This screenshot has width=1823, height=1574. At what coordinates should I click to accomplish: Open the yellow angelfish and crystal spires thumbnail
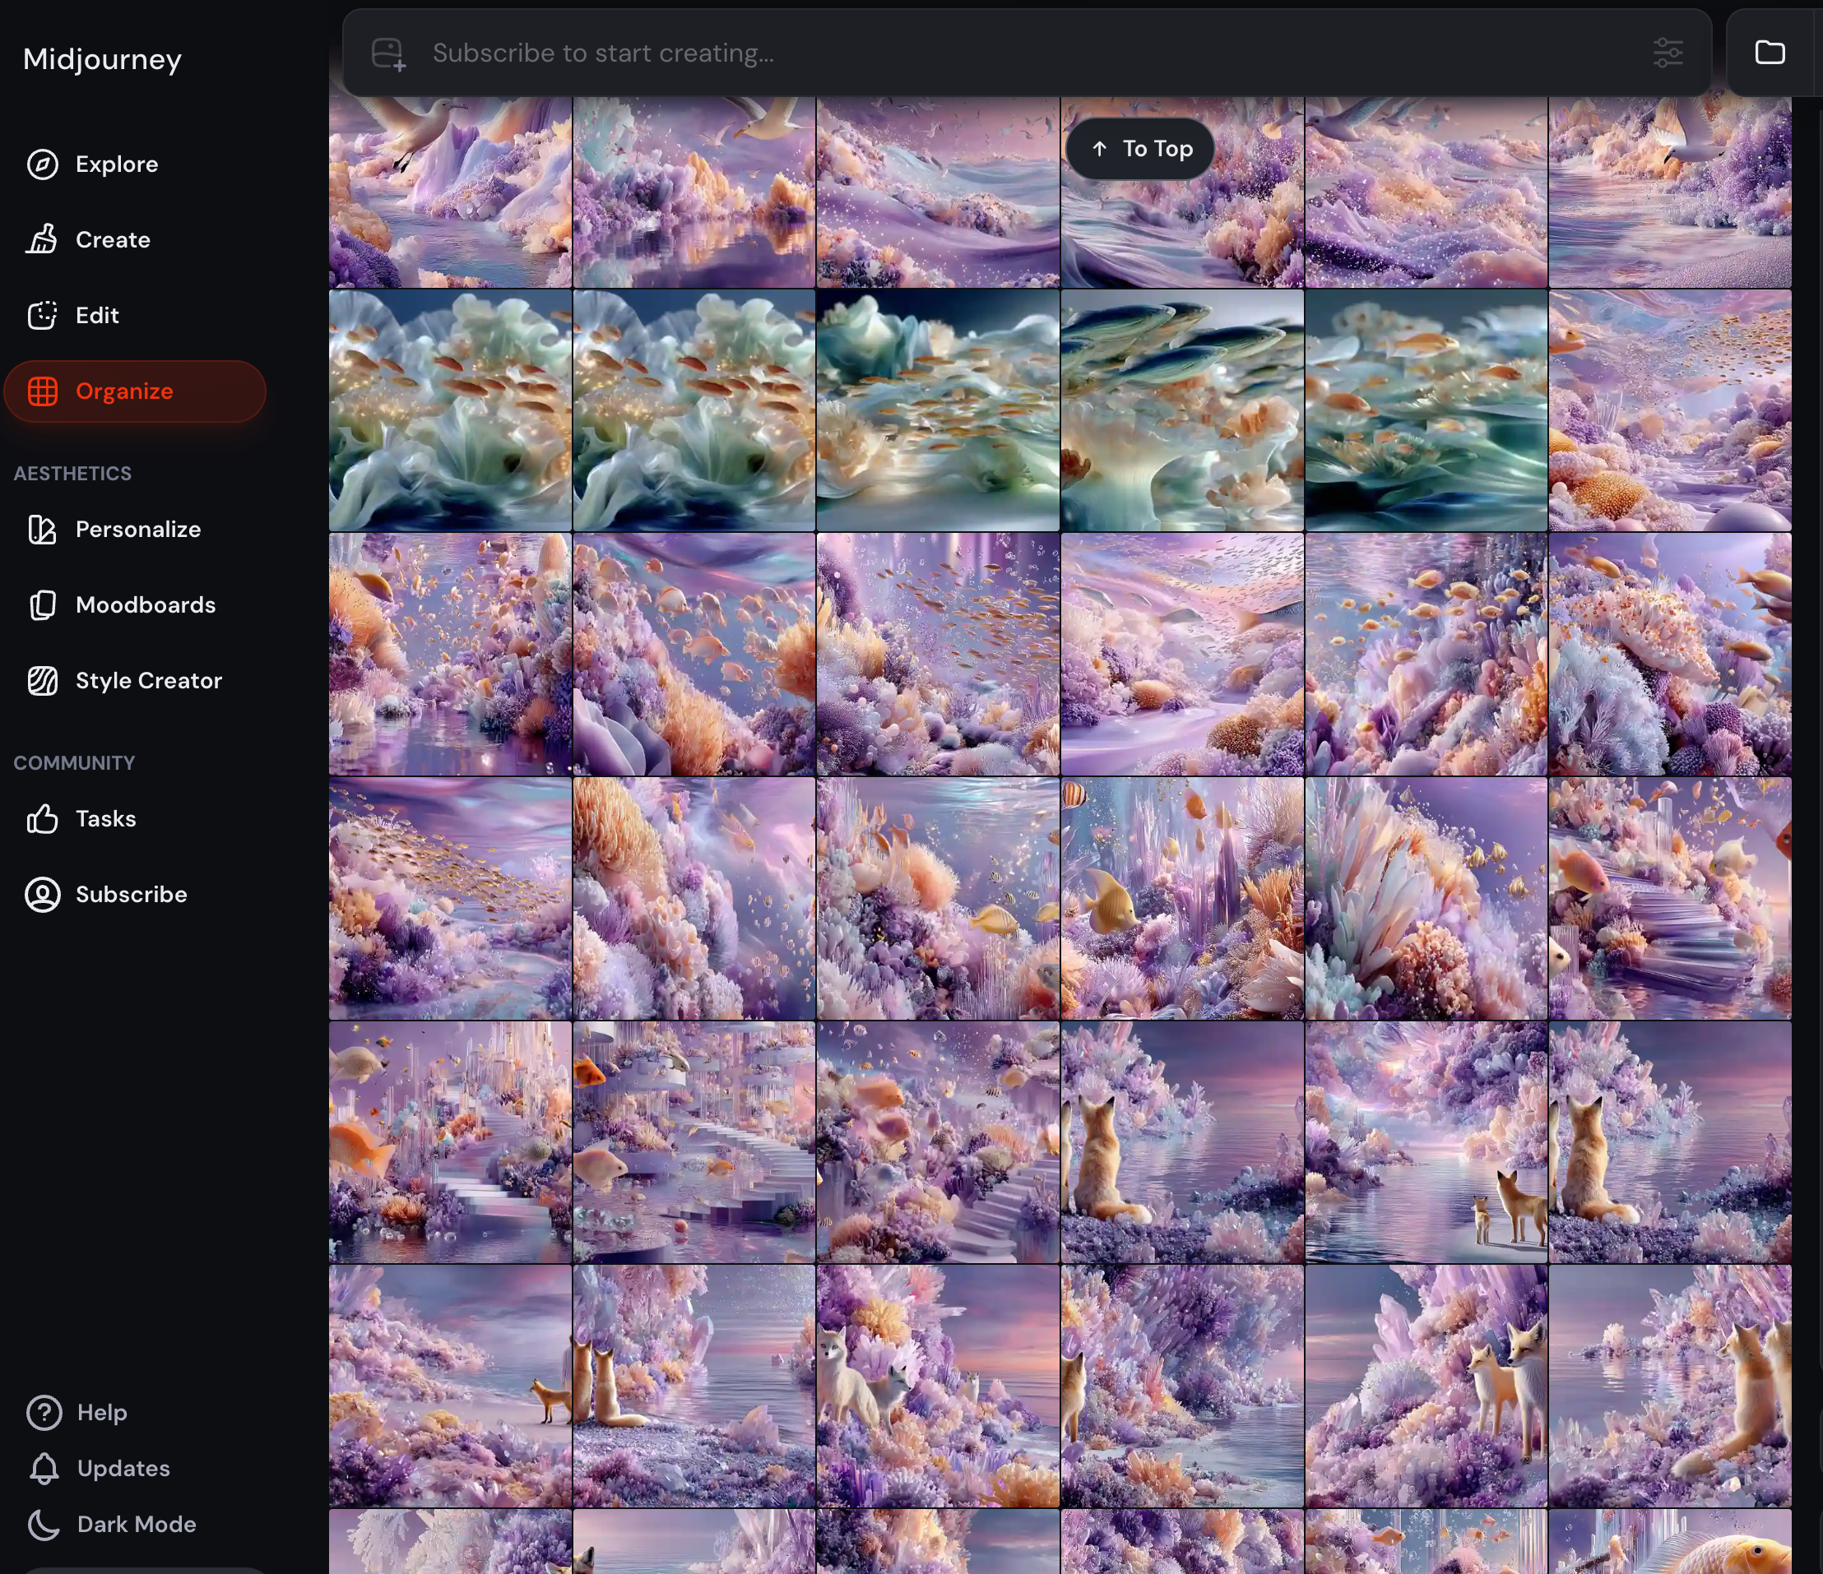point(1181,899)
